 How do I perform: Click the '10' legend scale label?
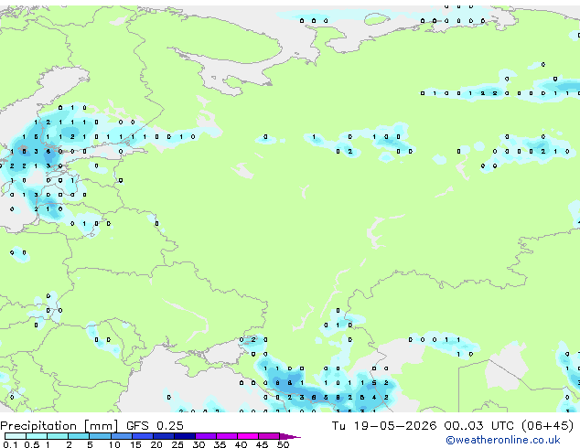point(114,444)
